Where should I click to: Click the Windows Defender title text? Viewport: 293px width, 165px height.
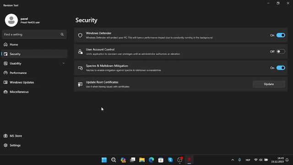(x=98, y=33)
